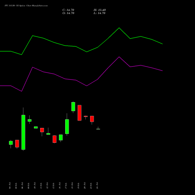Select the red candle above 23 Feb
This screenshot has width=195, height=195.
(x=92, y=119)
